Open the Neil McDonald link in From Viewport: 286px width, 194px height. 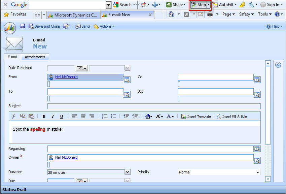66,77
